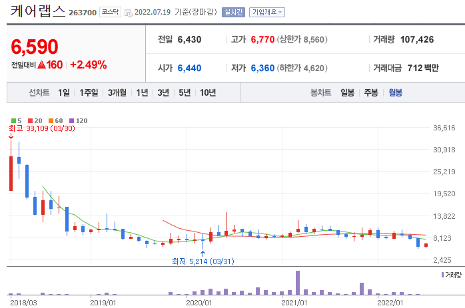
Task: Click the 2022/01 x-axis label
Action: (390, 303)
